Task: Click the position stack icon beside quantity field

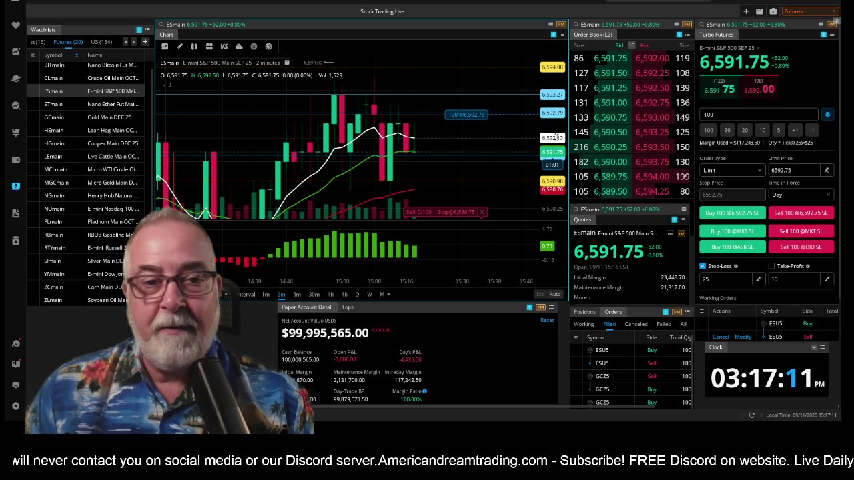Action: click(x=827, y=115)
